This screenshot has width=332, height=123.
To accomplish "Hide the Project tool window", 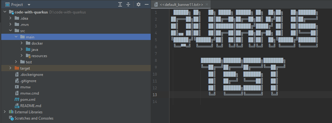I will tap(147, 4).
